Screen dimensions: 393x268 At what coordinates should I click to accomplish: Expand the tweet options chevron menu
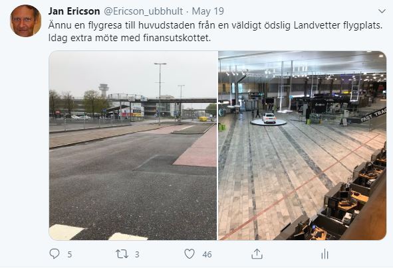[x=382, y=11]
